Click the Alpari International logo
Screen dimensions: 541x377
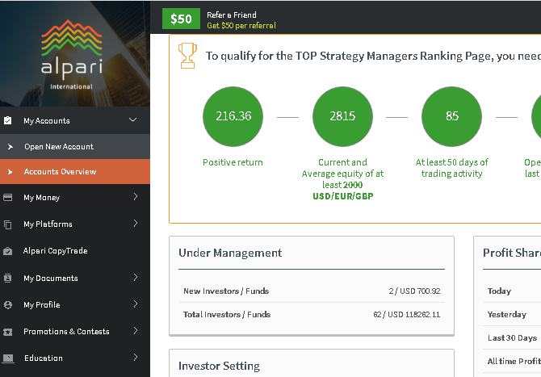(x=71, y=55)
